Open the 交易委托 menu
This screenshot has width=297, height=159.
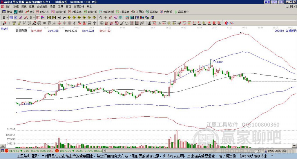79,7
